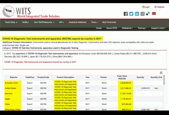Open the Bulk Download page
Viewport: 169px width, 115px height.
coord(109,22)
